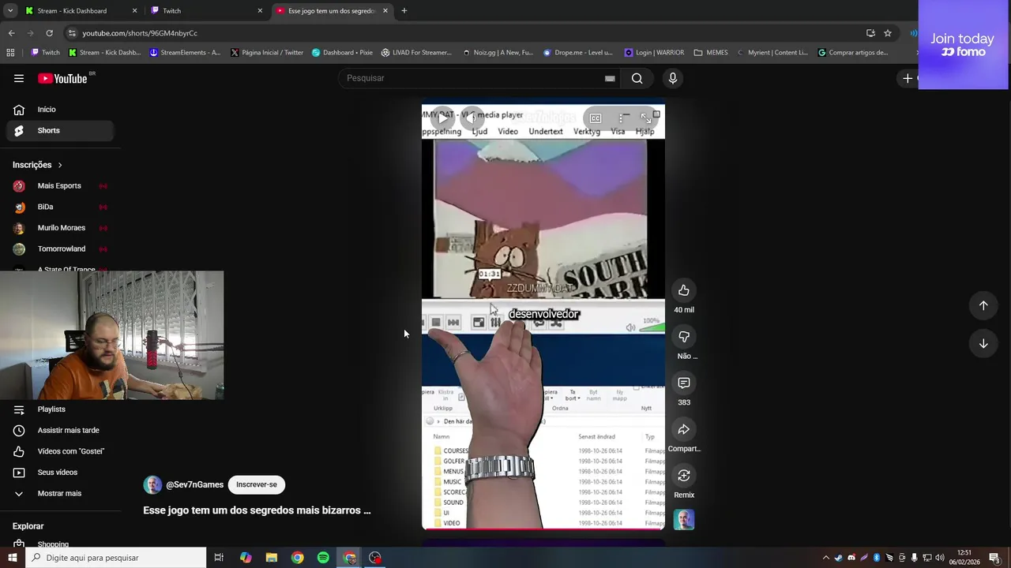The image size is (1011, 568).
Task: Show hidden system tray icons chevron
Action: click(x=826, y=558)
